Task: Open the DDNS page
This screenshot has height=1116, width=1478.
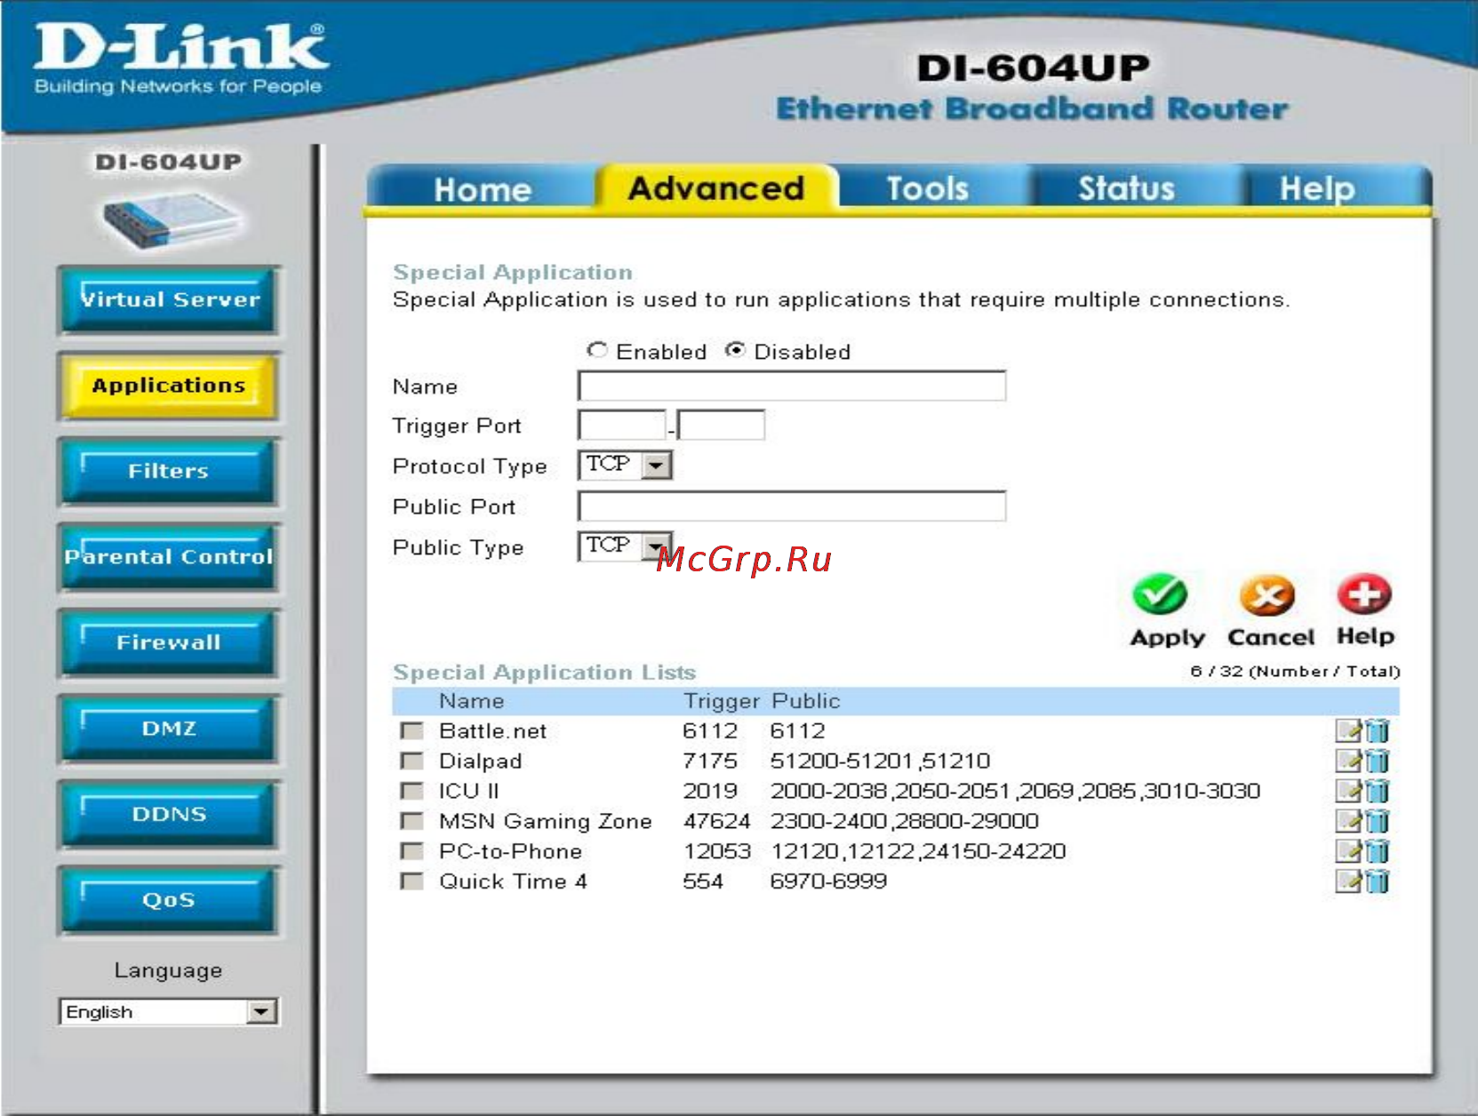Action: pyautogui.click(x=169, y=815)
